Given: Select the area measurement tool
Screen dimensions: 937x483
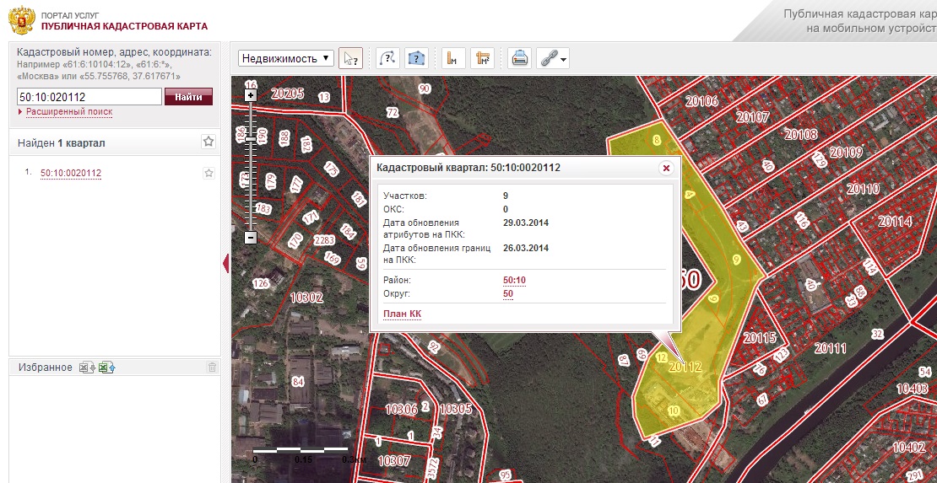Looking at the screenshot, I should pos(483,58).
